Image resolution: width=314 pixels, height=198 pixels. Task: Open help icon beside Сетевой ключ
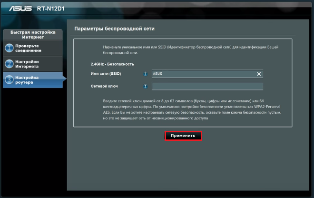(145, 86)
